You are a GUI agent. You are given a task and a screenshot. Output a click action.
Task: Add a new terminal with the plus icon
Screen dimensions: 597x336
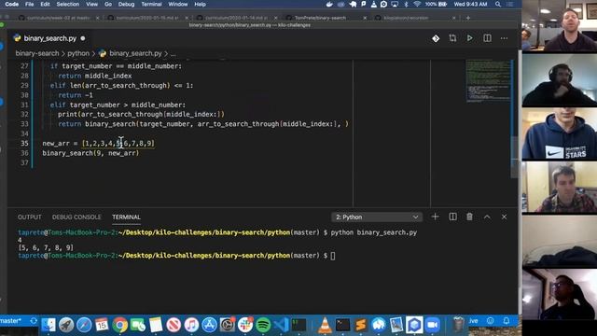pos(436,217)
